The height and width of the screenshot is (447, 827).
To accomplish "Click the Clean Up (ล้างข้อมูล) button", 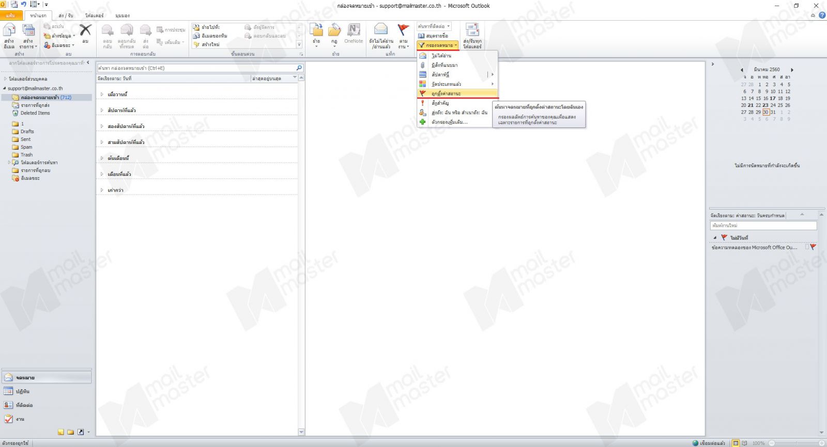I will pos(59,36).
